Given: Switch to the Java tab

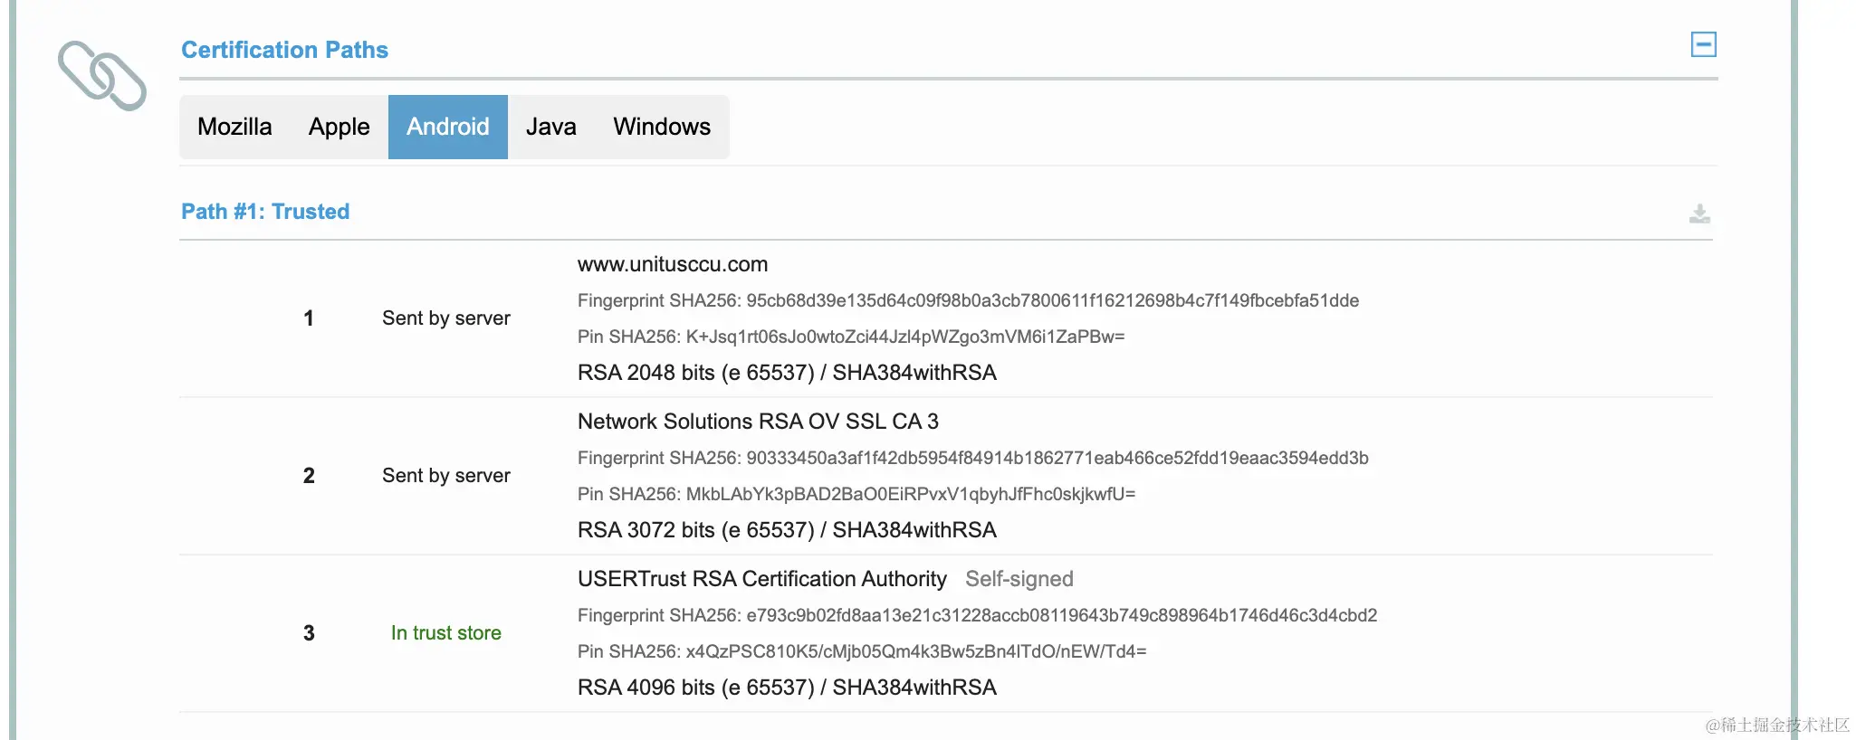Looking at the screenshot, I should [x=550, y=127].
